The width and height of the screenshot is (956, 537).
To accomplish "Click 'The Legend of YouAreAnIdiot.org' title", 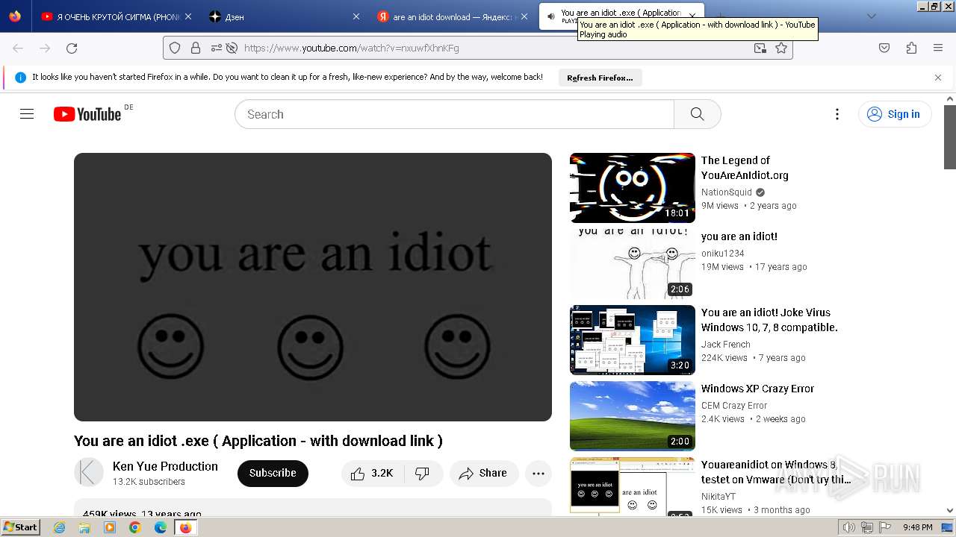I will [745, 168].
